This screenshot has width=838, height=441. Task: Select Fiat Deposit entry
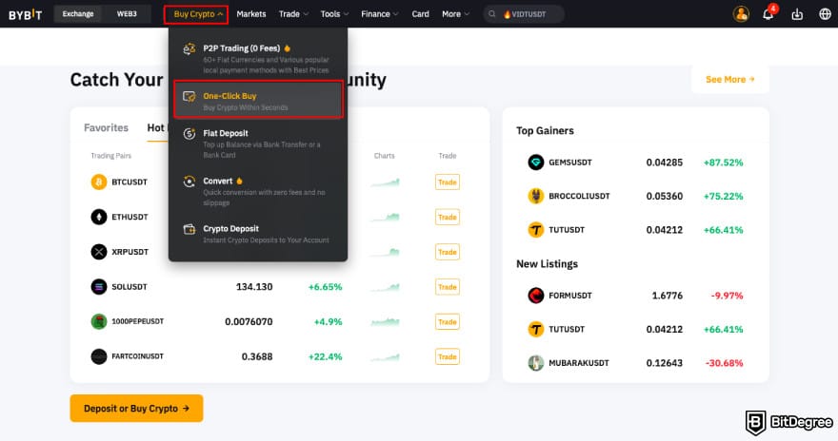(x=258, y=144)
